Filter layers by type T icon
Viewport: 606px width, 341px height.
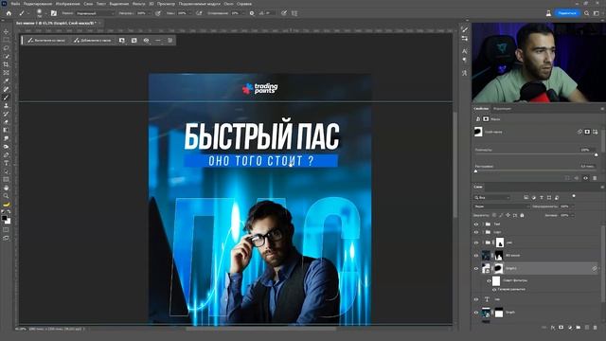pyautogui.click(x=542, y=198)
